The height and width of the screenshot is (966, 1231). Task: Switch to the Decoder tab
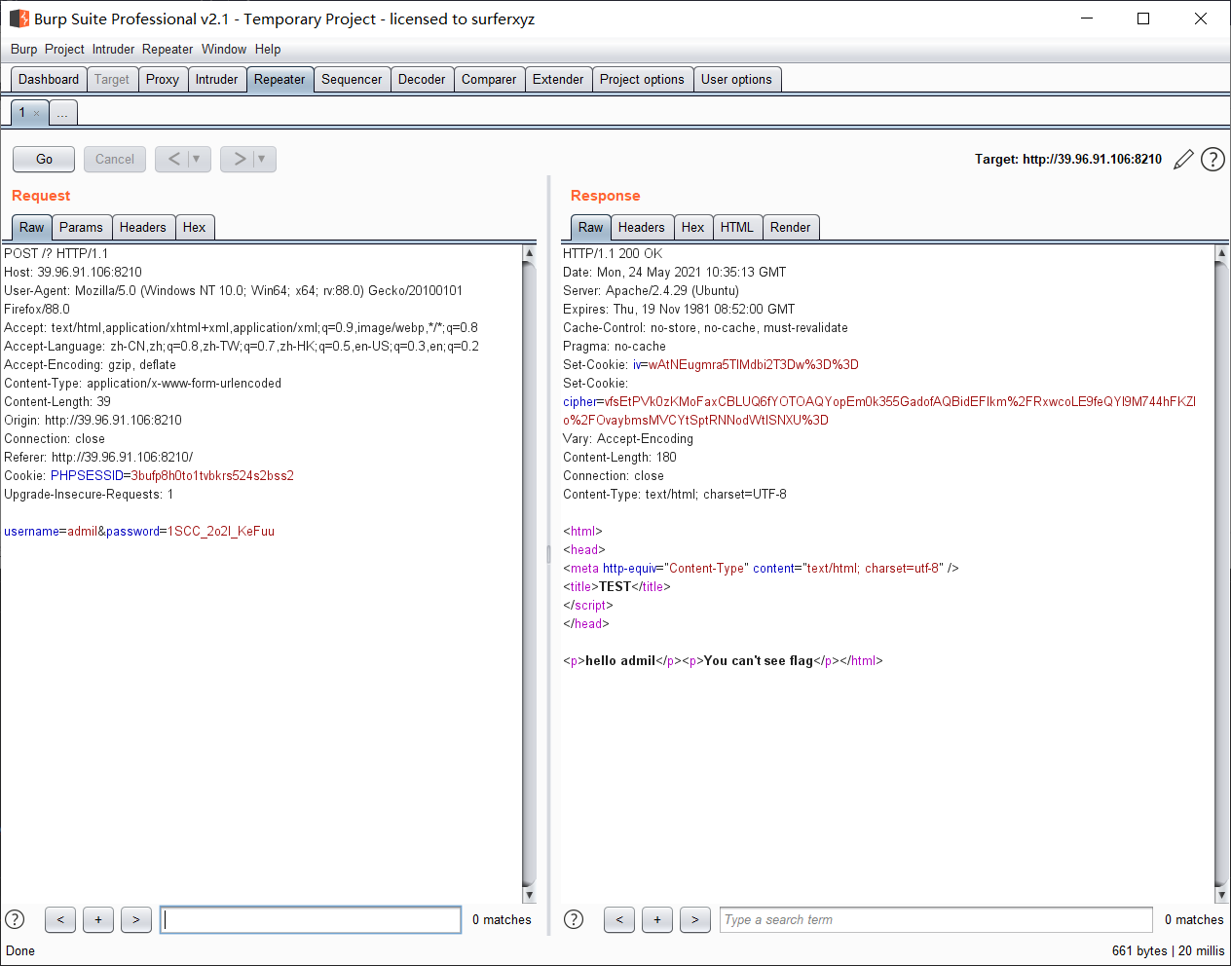[422, 80]
